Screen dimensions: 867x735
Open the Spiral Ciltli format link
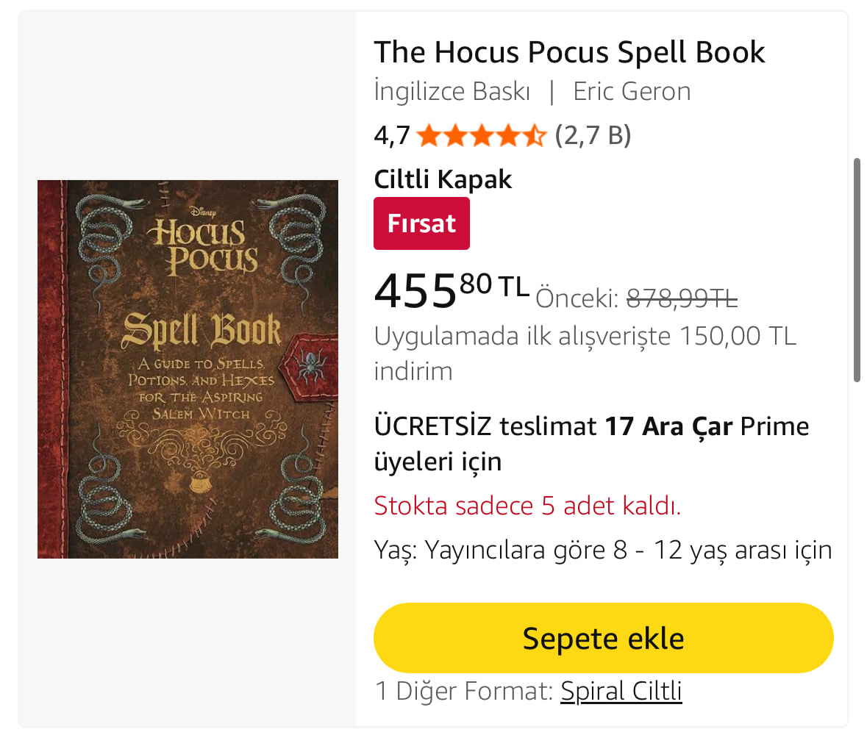point(621,691)
